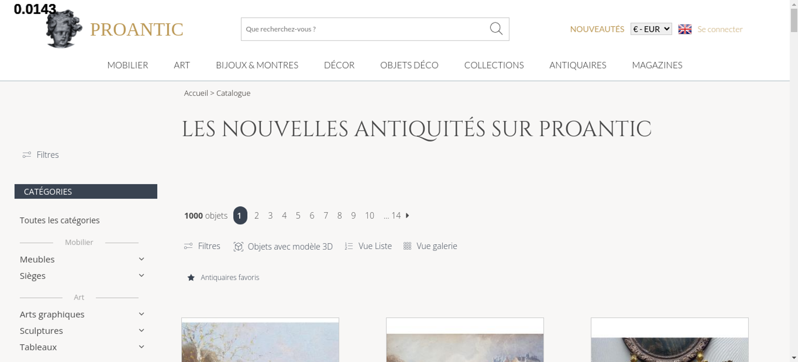Open the first painting thumbnail

click(x=260, y=340)
